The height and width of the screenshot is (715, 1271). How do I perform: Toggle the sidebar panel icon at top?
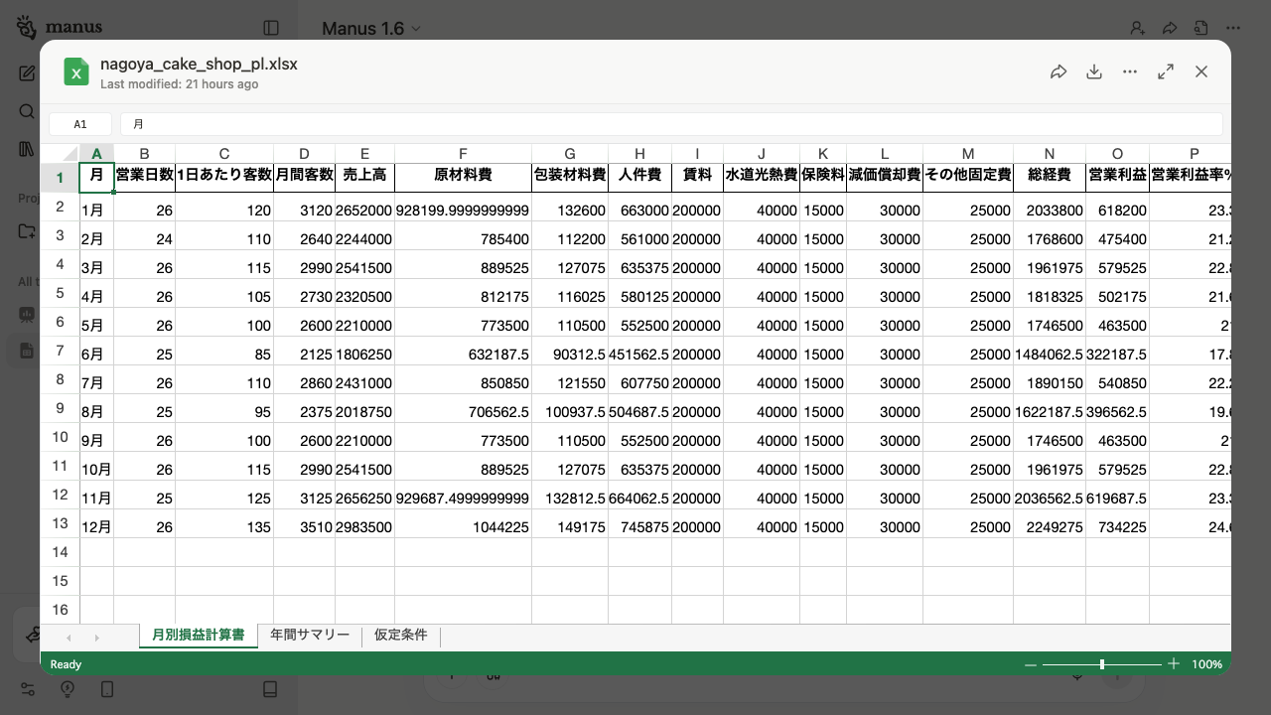click(x=271, y=28)
